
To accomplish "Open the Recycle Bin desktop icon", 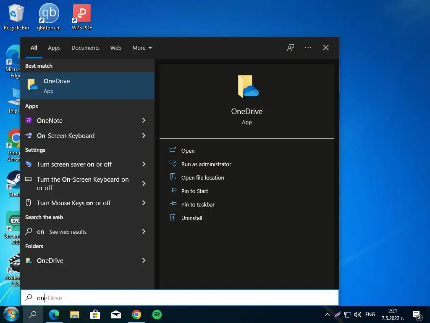I will 16,16.
